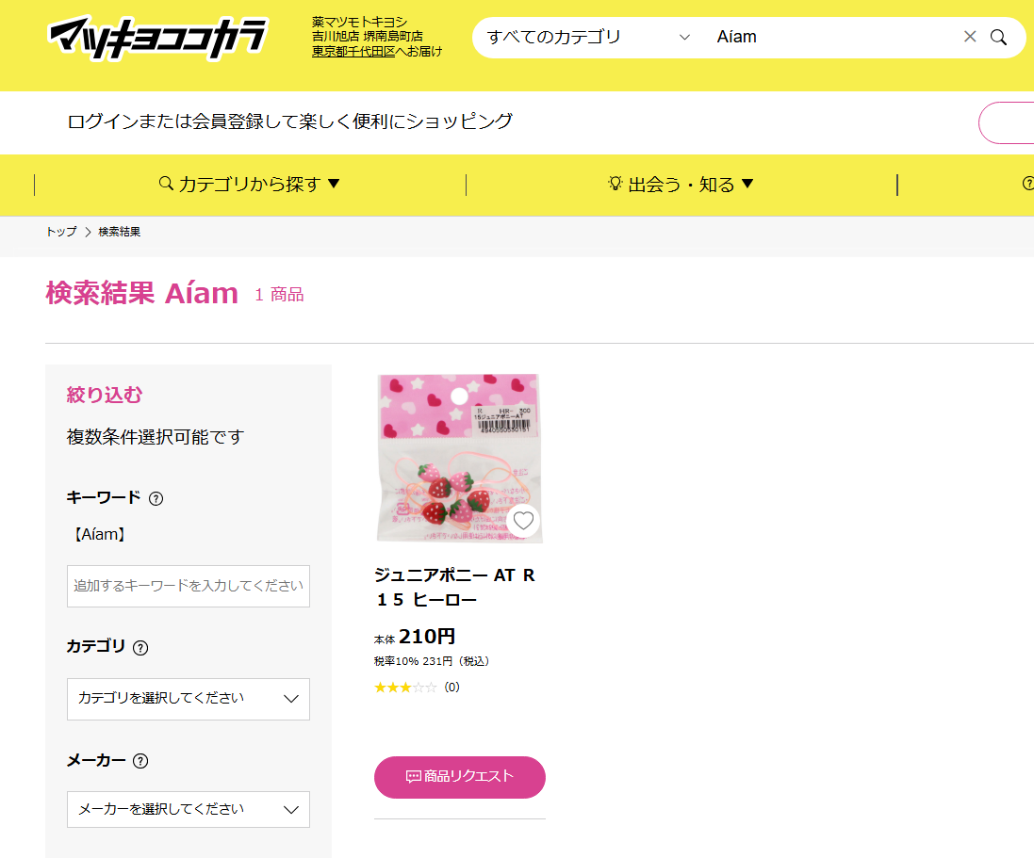Clear the search text with X icon
Viewport: 1034px width, 858px height.
pos(969,37)
